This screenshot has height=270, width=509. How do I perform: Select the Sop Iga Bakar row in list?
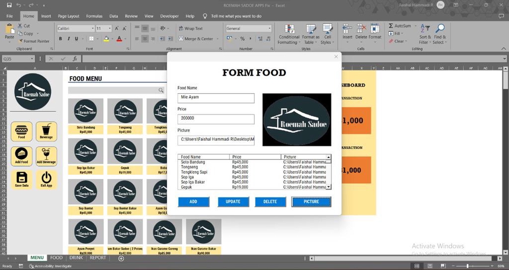click(252, 182)
